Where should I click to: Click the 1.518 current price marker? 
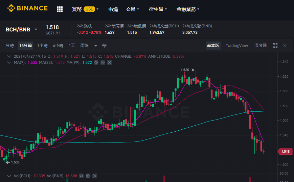(285, 152)
